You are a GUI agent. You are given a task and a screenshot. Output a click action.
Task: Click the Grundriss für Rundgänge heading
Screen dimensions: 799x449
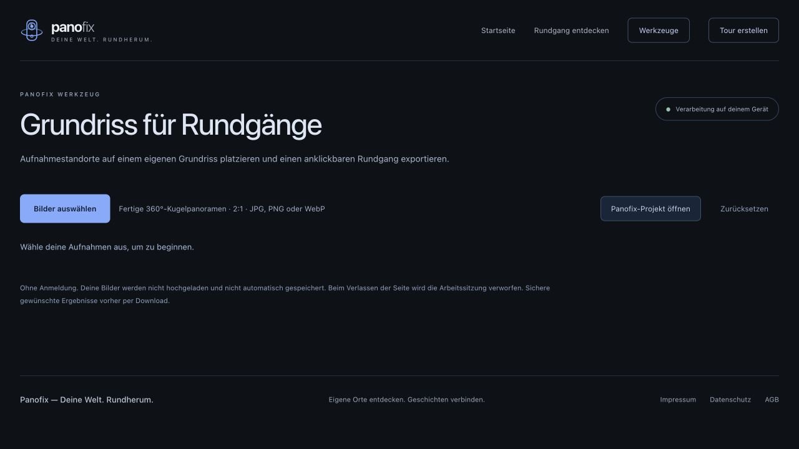[171, 125]
